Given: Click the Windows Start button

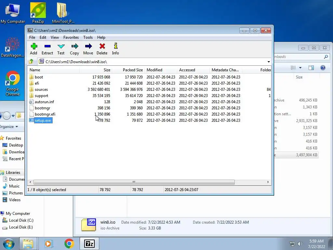Looking at the screenshot, I should pyautogui.click(x=9, y=243).
